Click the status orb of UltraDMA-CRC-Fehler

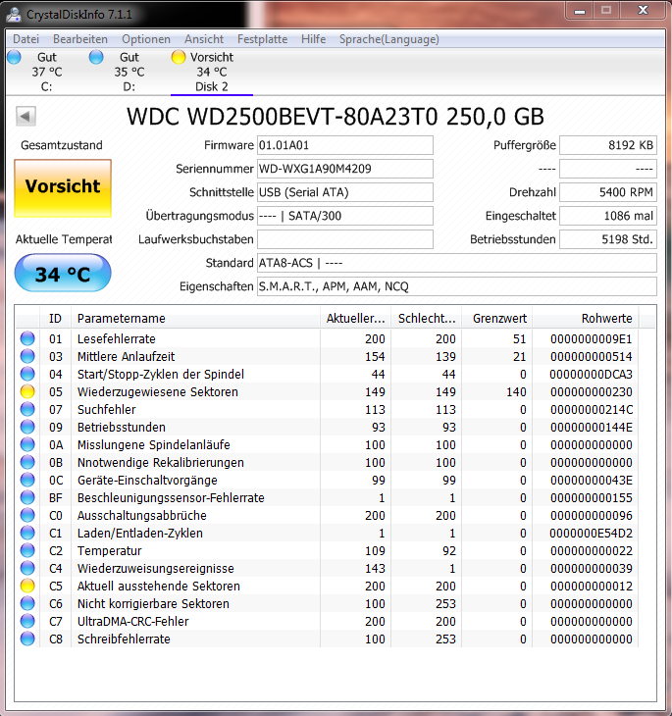click(x=27, y=621)
